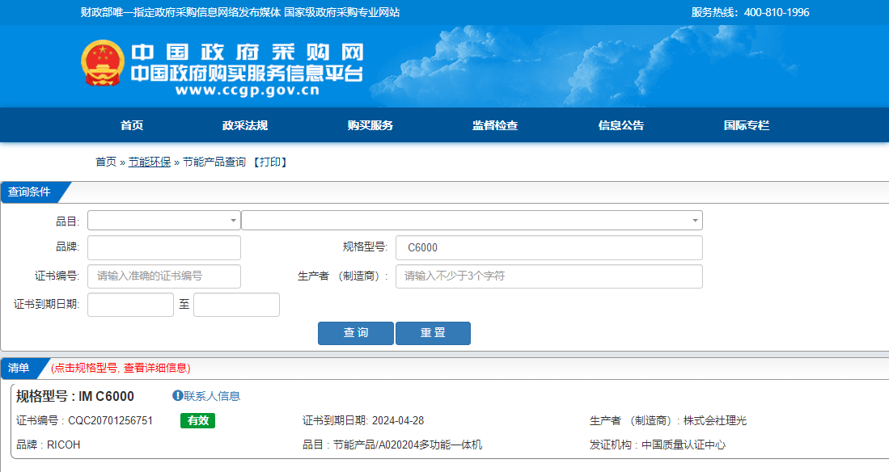Click the 生产者(制造商) manufacturer input
The image size is (889, 472).
coord(548,276)
